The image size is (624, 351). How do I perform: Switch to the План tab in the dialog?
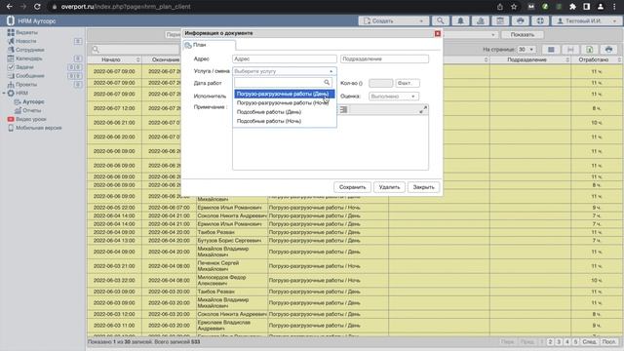point(209,45)
